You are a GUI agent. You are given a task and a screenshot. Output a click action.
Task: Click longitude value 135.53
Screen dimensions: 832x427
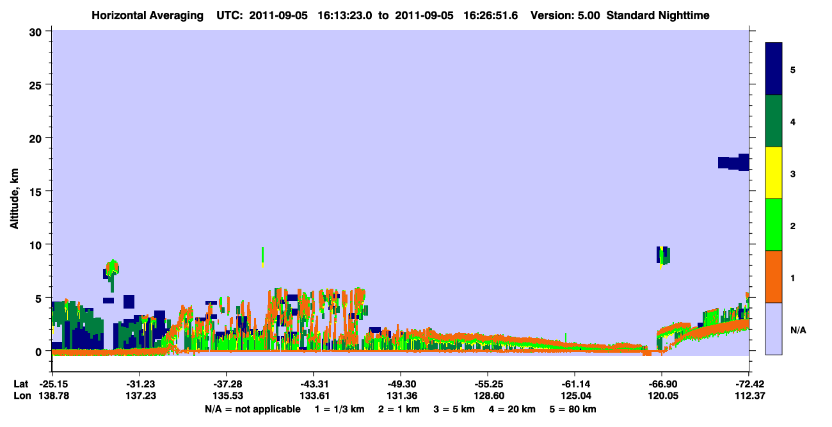[x=227, y=396]
